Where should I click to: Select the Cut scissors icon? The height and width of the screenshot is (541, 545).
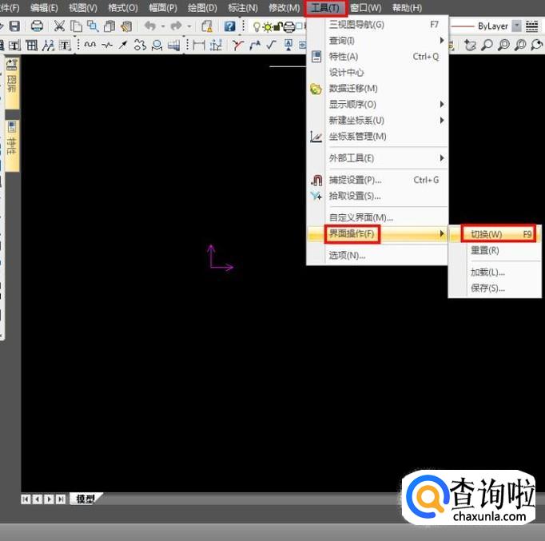tap(60, 26)
